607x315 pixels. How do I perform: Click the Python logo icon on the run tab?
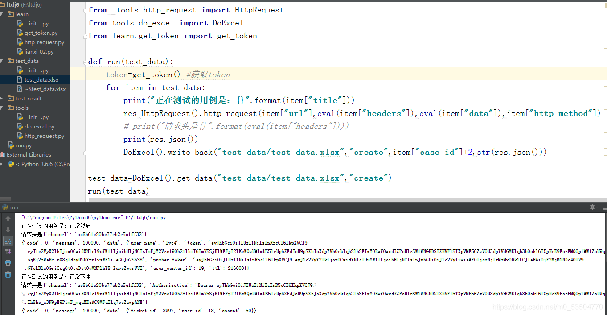4,207
